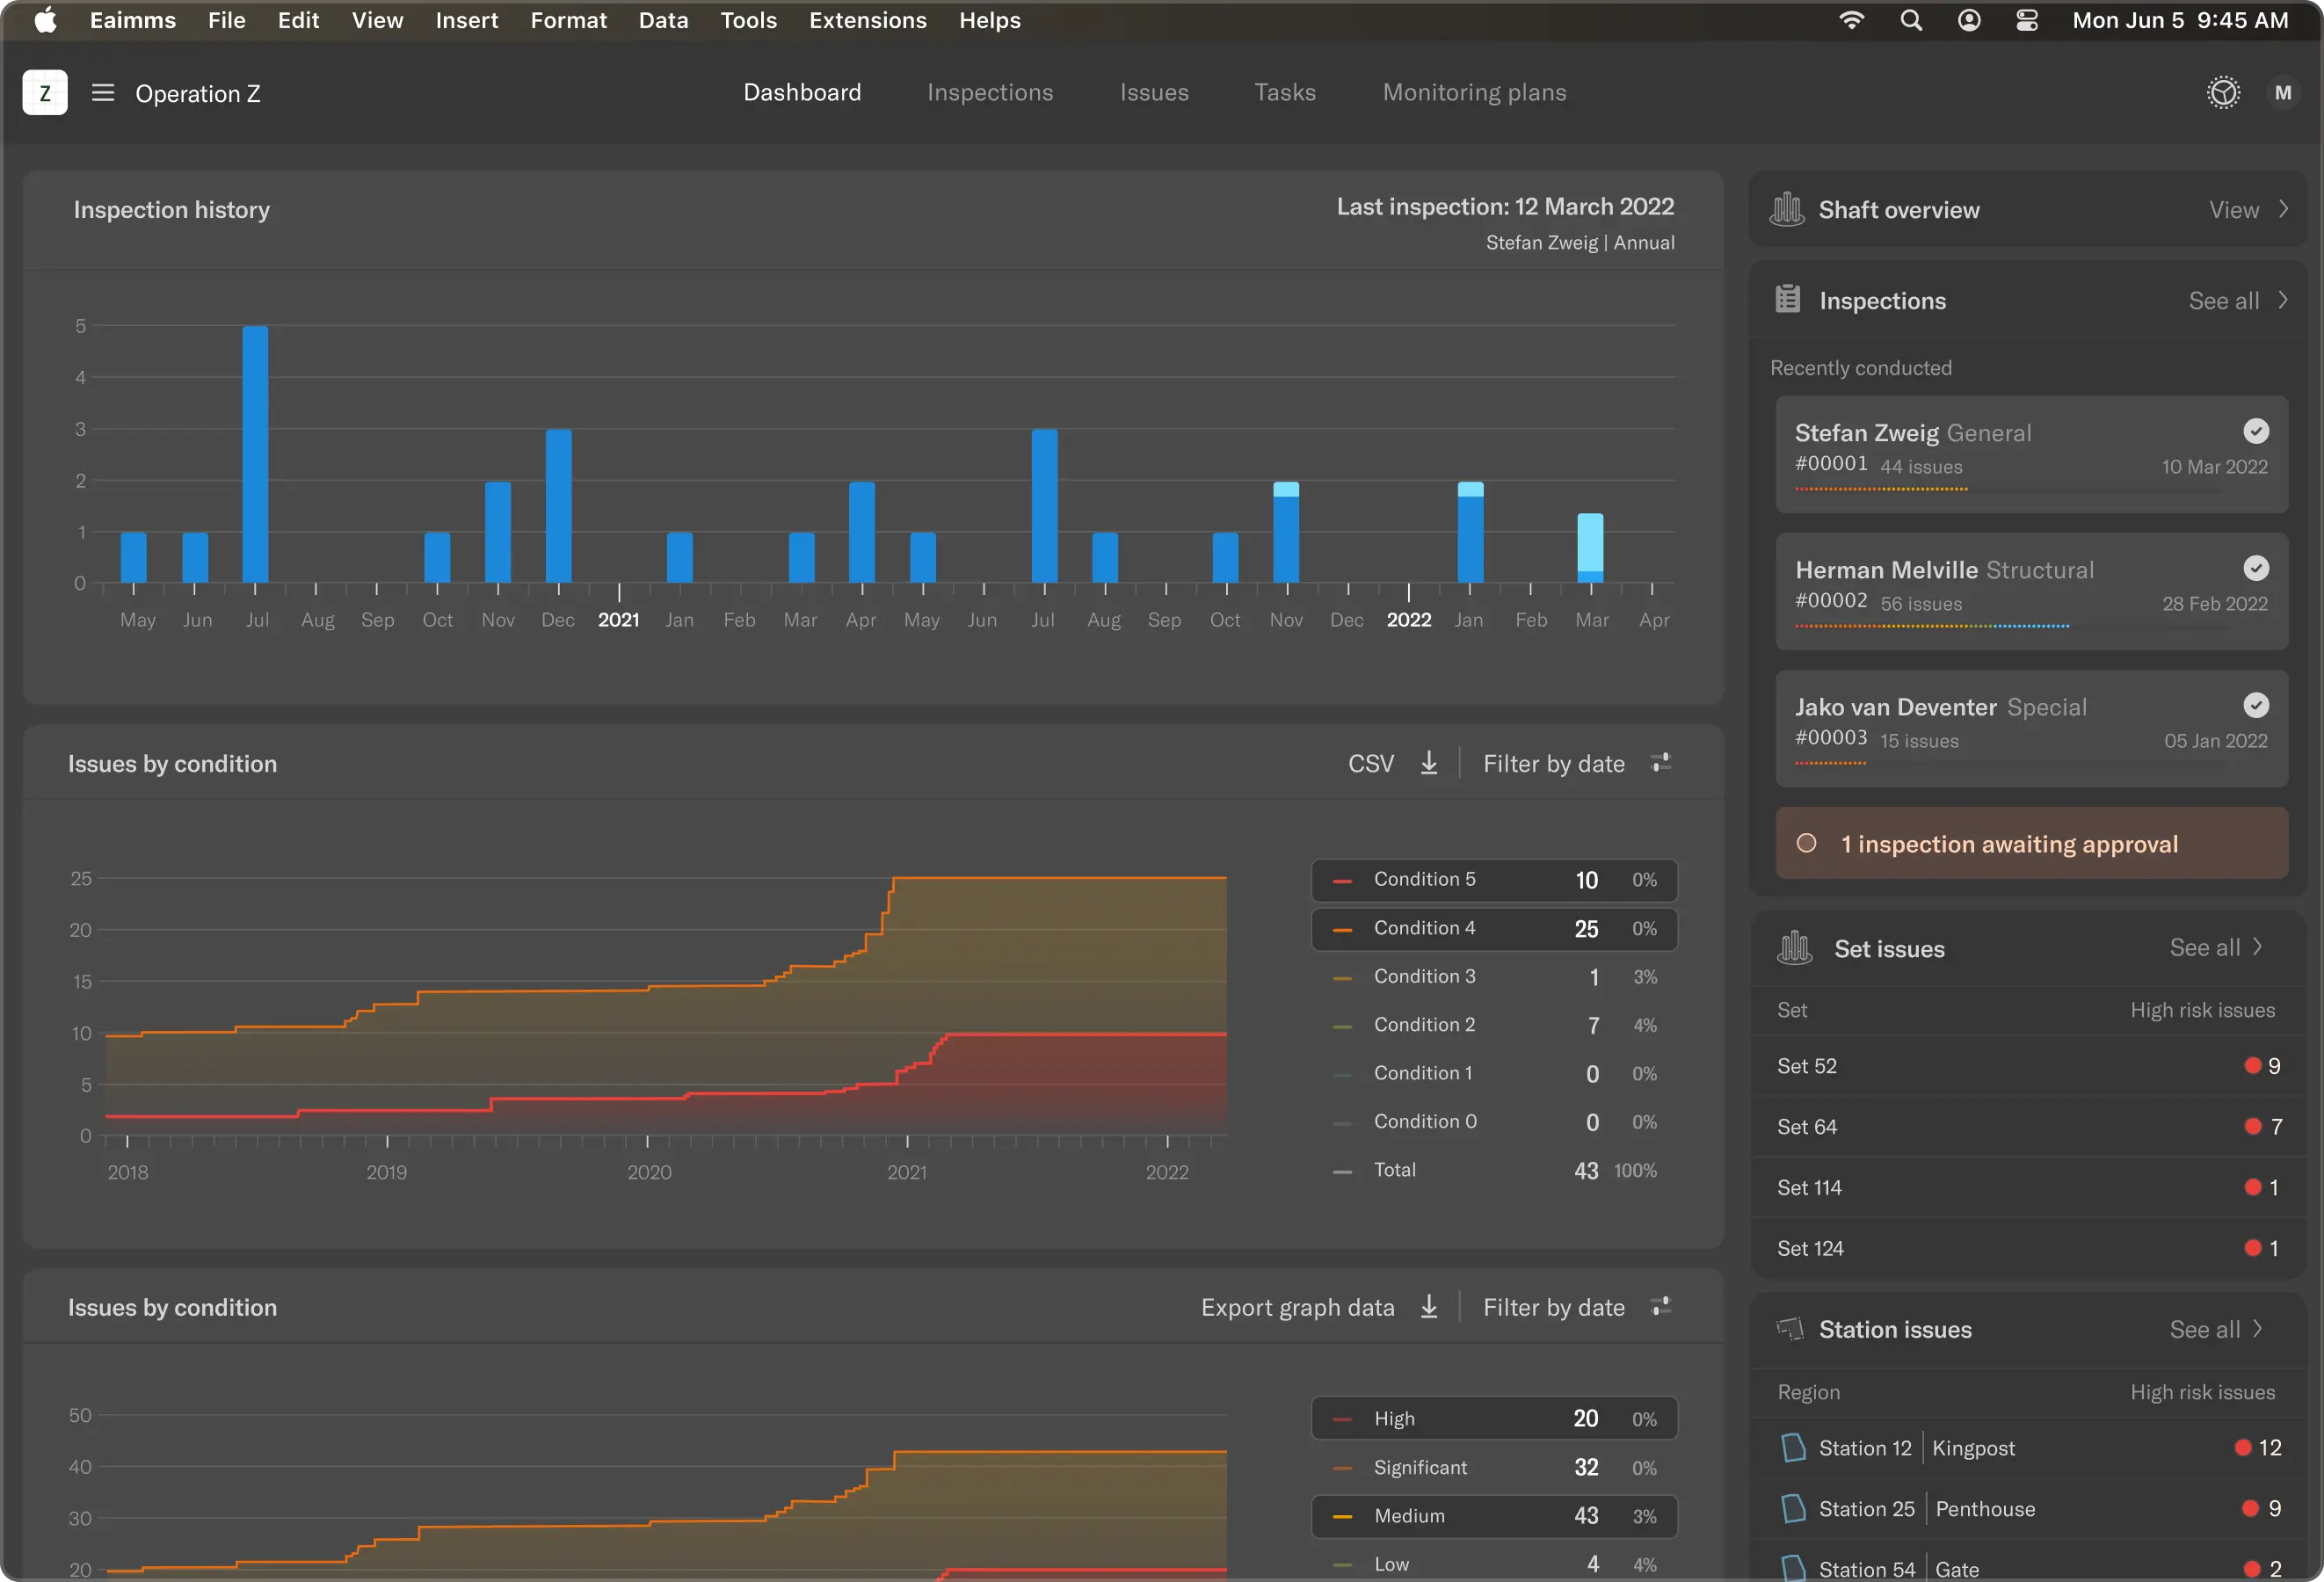The image size is (2324, 1582).
Task: Click first chart's Filter by date sliders icon
Action: point(1661,764)
